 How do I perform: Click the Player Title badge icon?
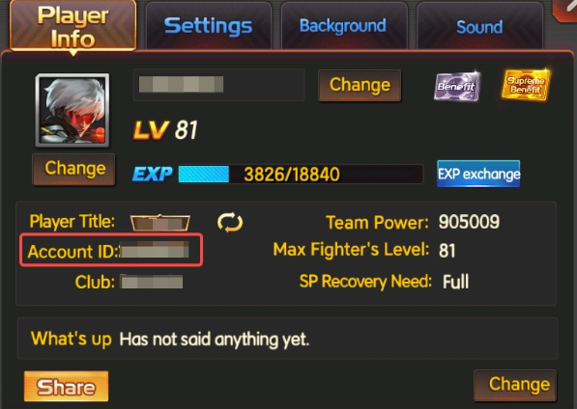click(160, 223)
